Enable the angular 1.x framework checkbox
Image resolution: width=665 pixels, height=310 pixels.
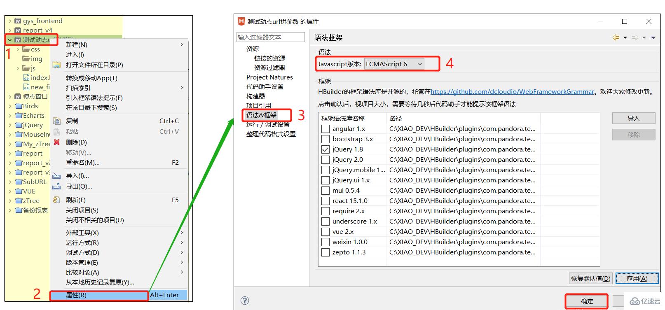coord(325,129)
